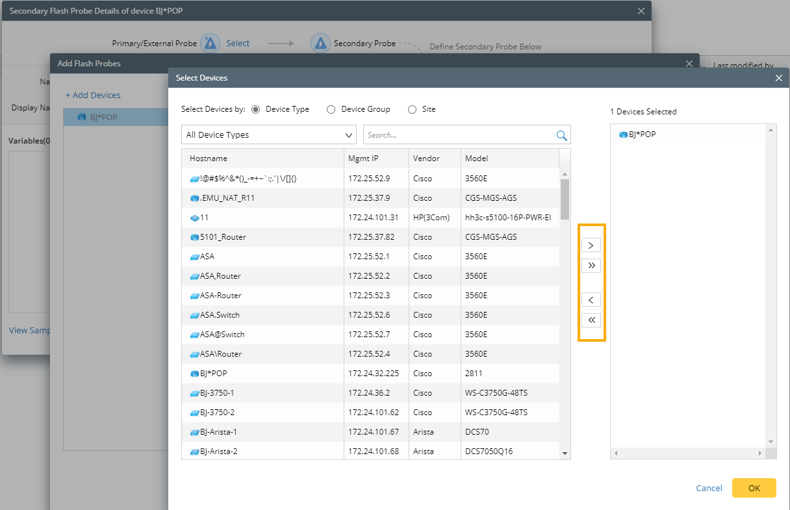This screenshot has width=790, height=510.
Task: Click the Secondary Probe icon
Action: pyautogui.click(x=320, y=44)
